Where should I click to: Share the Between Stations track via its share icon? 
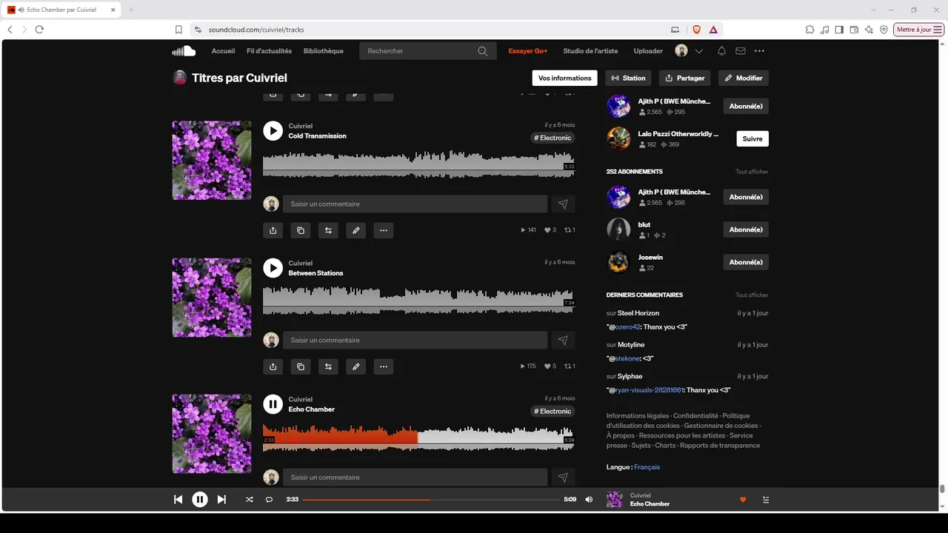click(273, 366)
